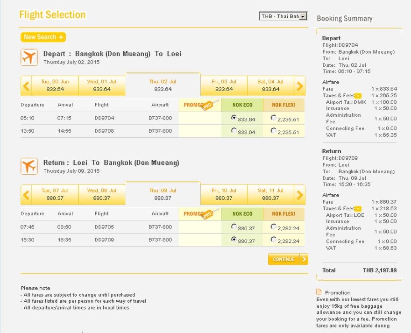
Task: Open the THB - Thai Baht currency dropdown
Action: [283, 16]
